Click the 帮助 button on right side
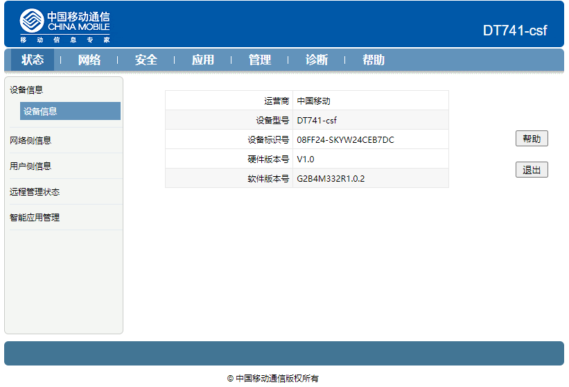The width and height of the screenshot is (569, 387). pos(532,139)
